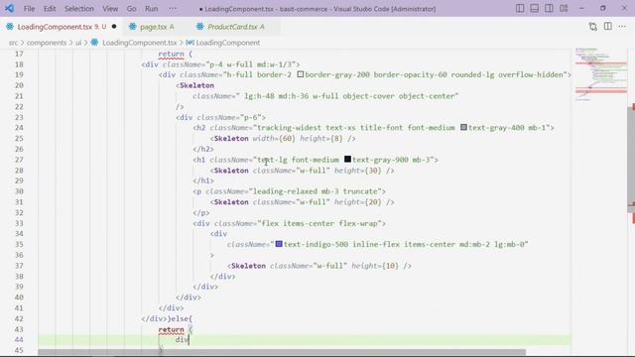Image resolution: width=635 pixels, height=357 pixels.
Task: Click the horizontal scrollbar at the bottom
Action: [282, 353]
